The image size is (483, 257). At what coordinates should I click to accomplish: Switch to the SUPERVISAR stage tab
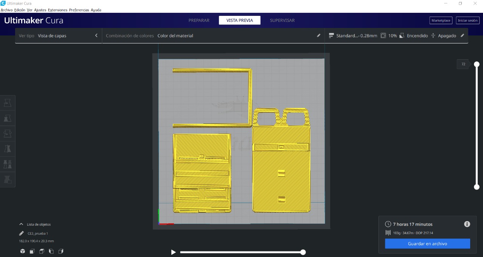pos(282,20)
